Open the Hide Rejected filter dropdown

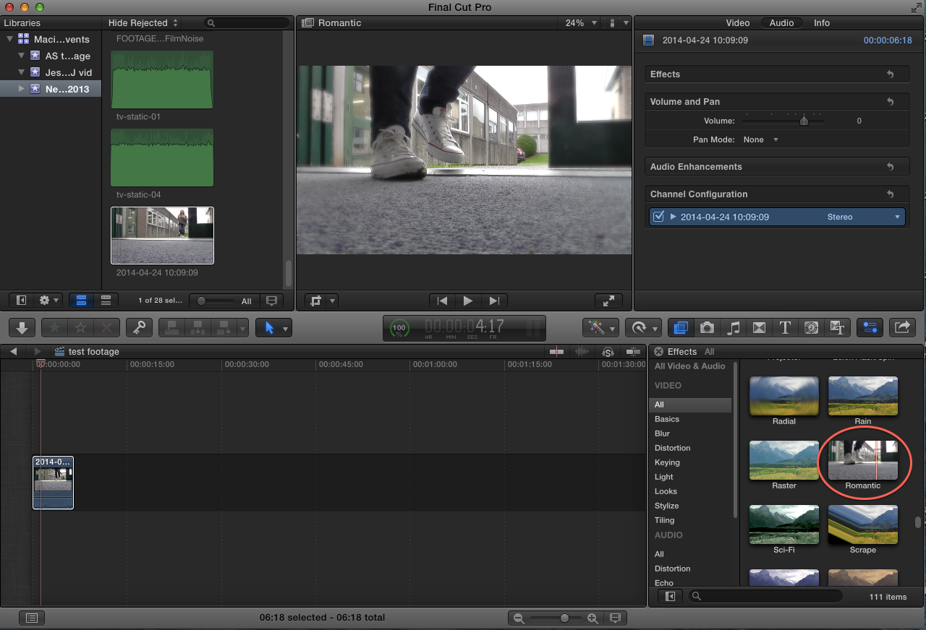tap(143, 23)
